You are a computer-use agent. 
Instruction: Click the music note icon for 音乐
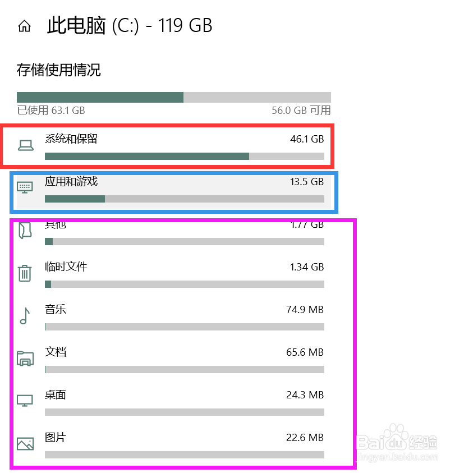click(24, 316)
